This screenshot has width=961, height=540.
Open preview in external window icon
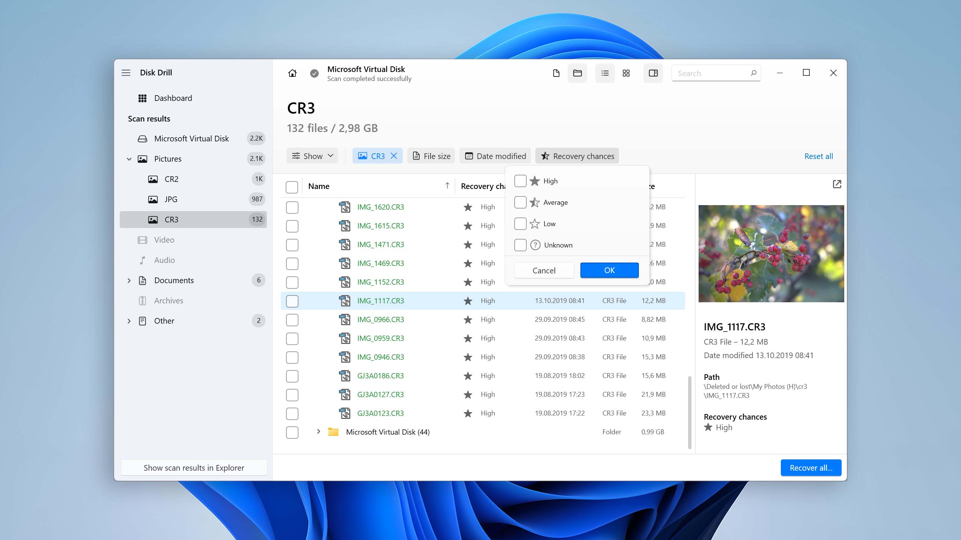pos(837,184)
